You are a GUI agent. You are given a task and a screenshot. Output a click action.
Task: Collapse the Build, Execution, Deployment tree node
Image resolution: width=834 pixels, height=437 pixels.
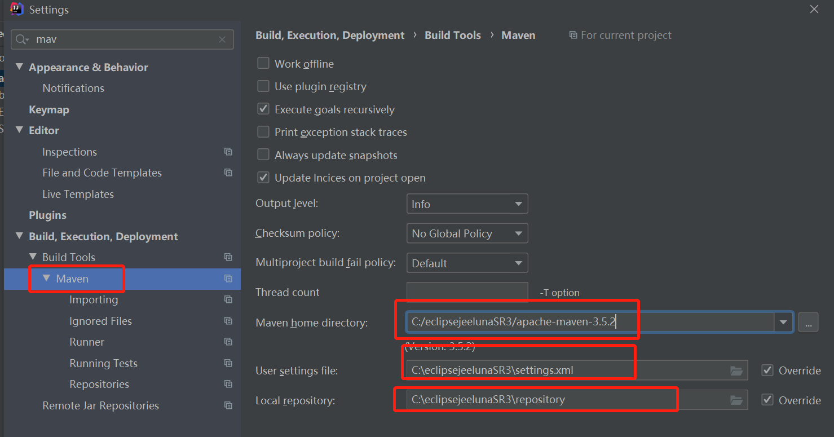pos(20,236)
